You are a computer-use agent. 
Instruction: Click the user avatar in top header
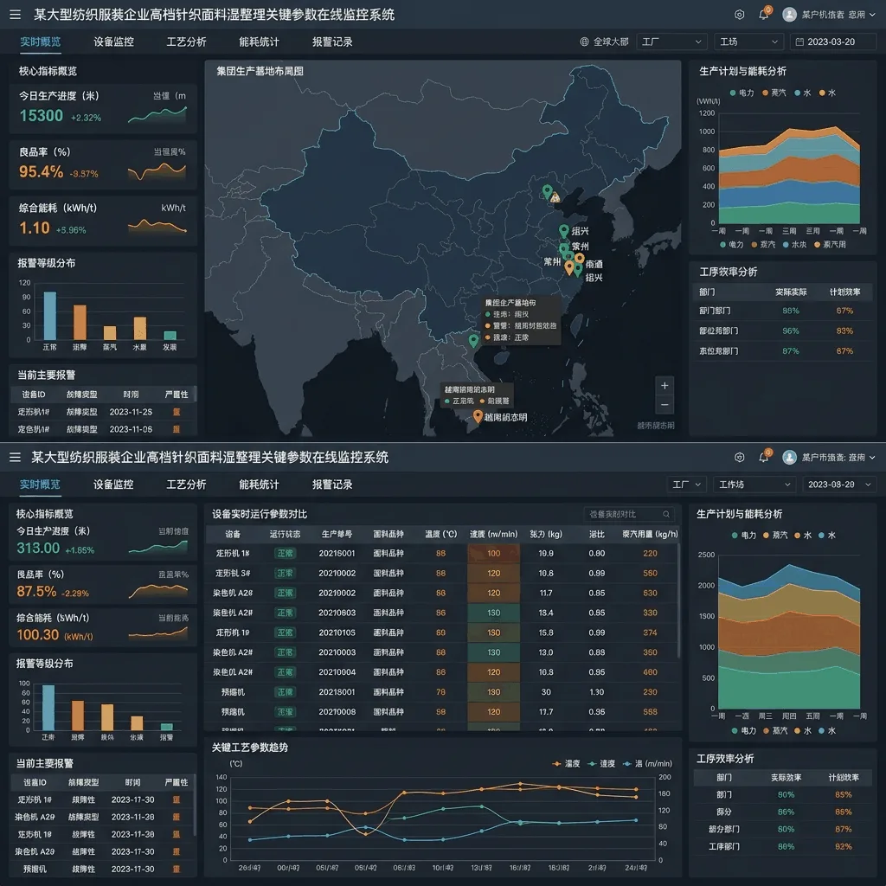(x=789, y=15)
